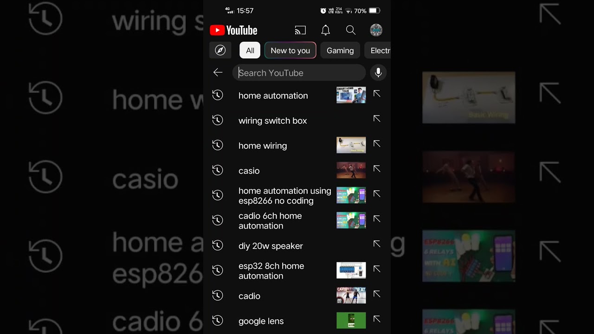Insert 'wiring switch box' via arrow icon
This screenshot has width=594, height=334.
pyautogui.click(x=377, y=119)
